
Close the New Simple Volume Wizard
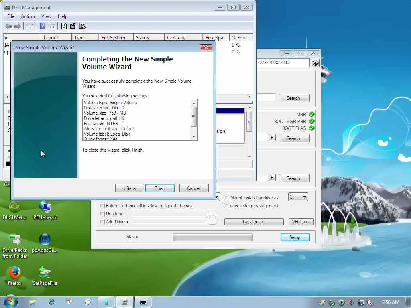[206, 47]
